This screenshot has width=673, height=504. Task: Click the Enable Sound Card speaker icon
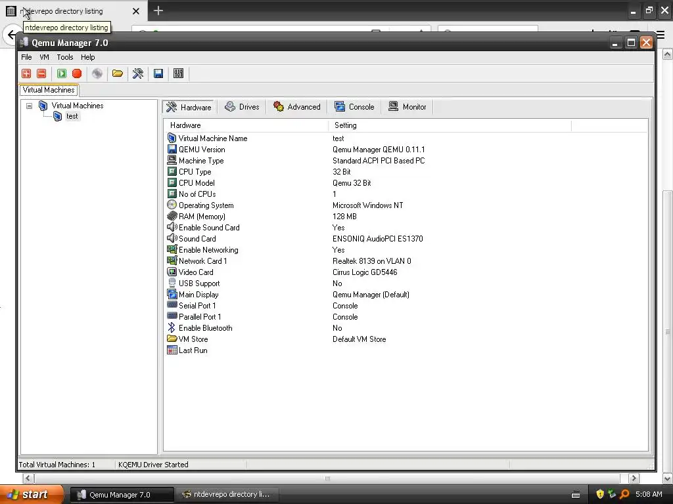pyautogui.click(x=172, y=227)
